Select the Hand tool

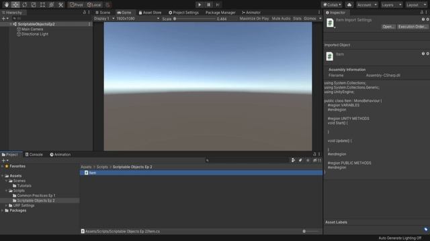pyautogui.click(x=6, y=5)
